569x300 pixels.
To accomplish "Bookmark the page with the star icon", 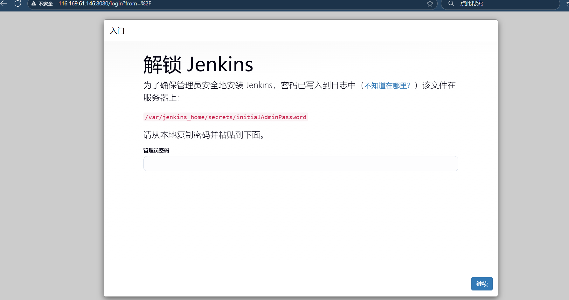I will point(430,3).
